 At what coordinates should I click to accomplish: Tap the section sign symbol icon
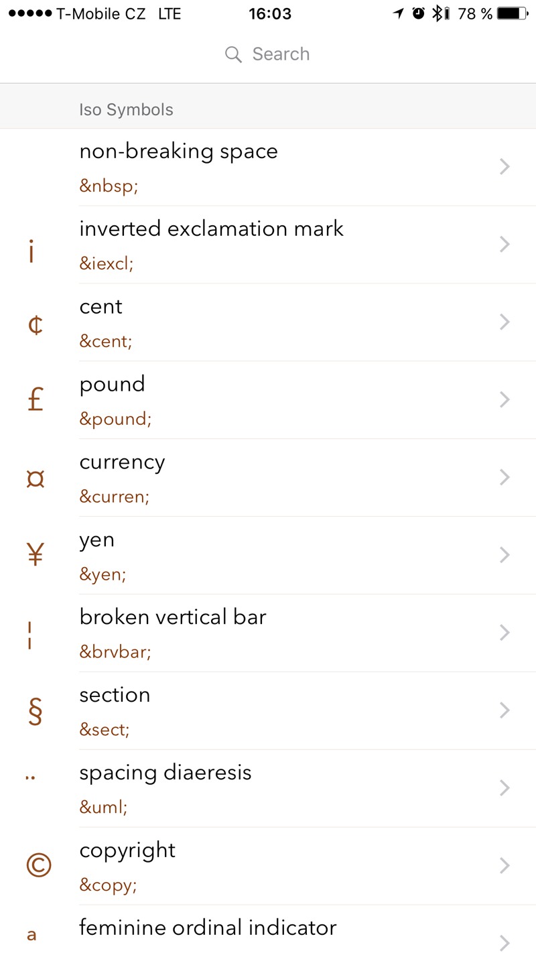point(36,711)
